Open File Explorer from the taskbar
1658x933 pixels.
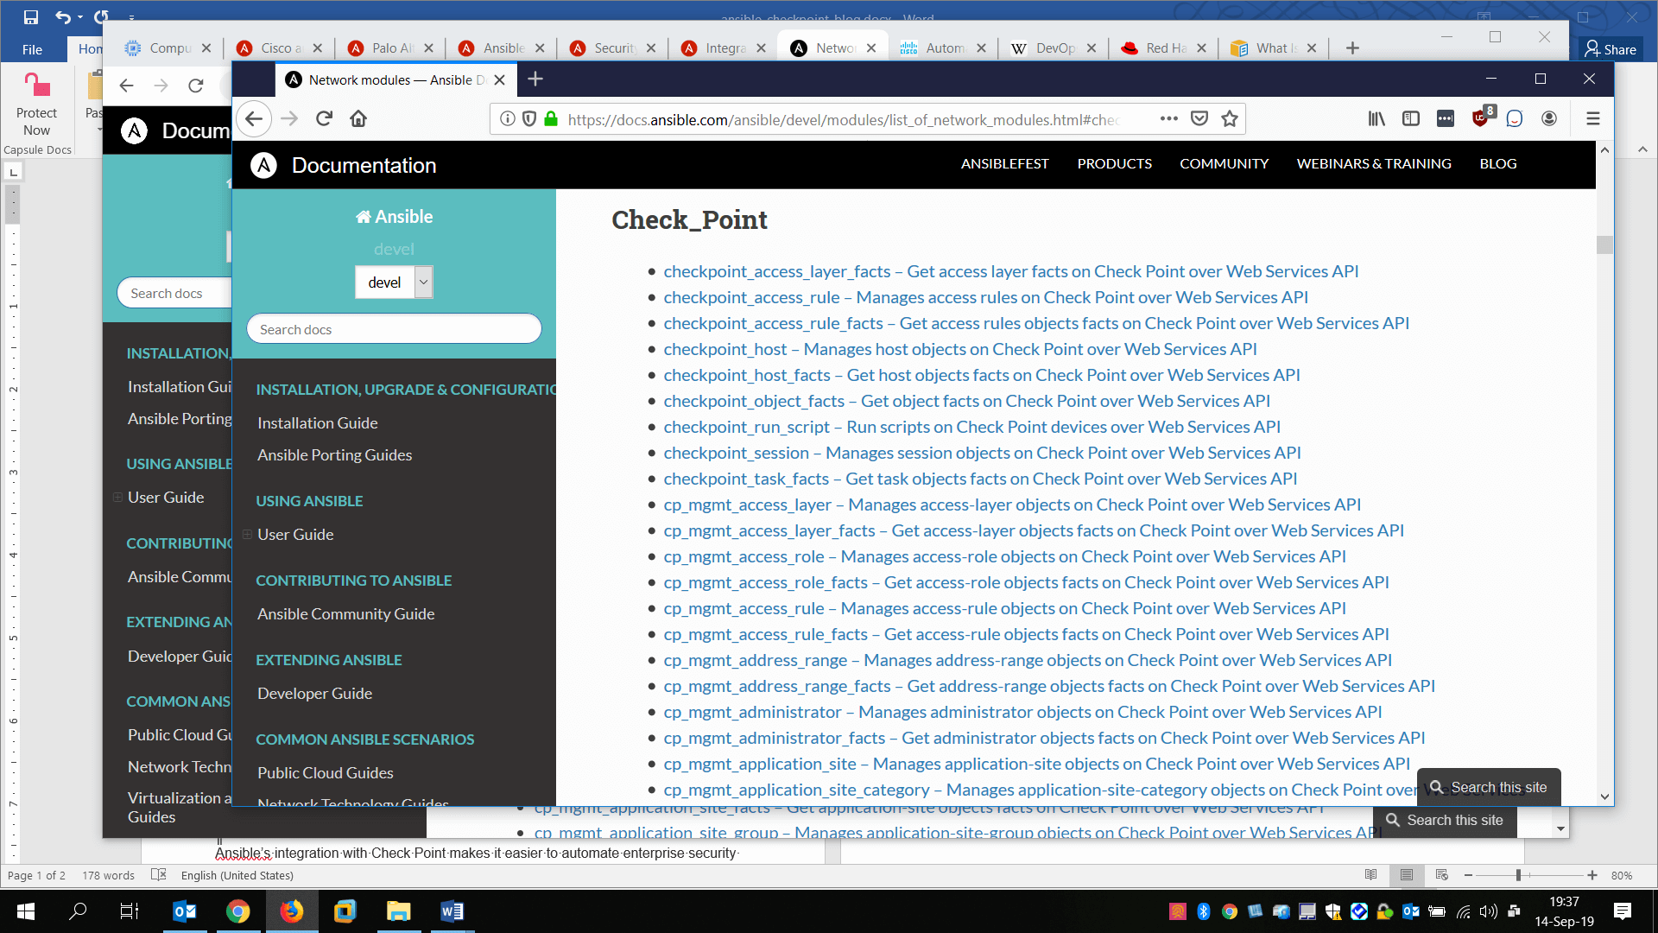pos(398,911)
